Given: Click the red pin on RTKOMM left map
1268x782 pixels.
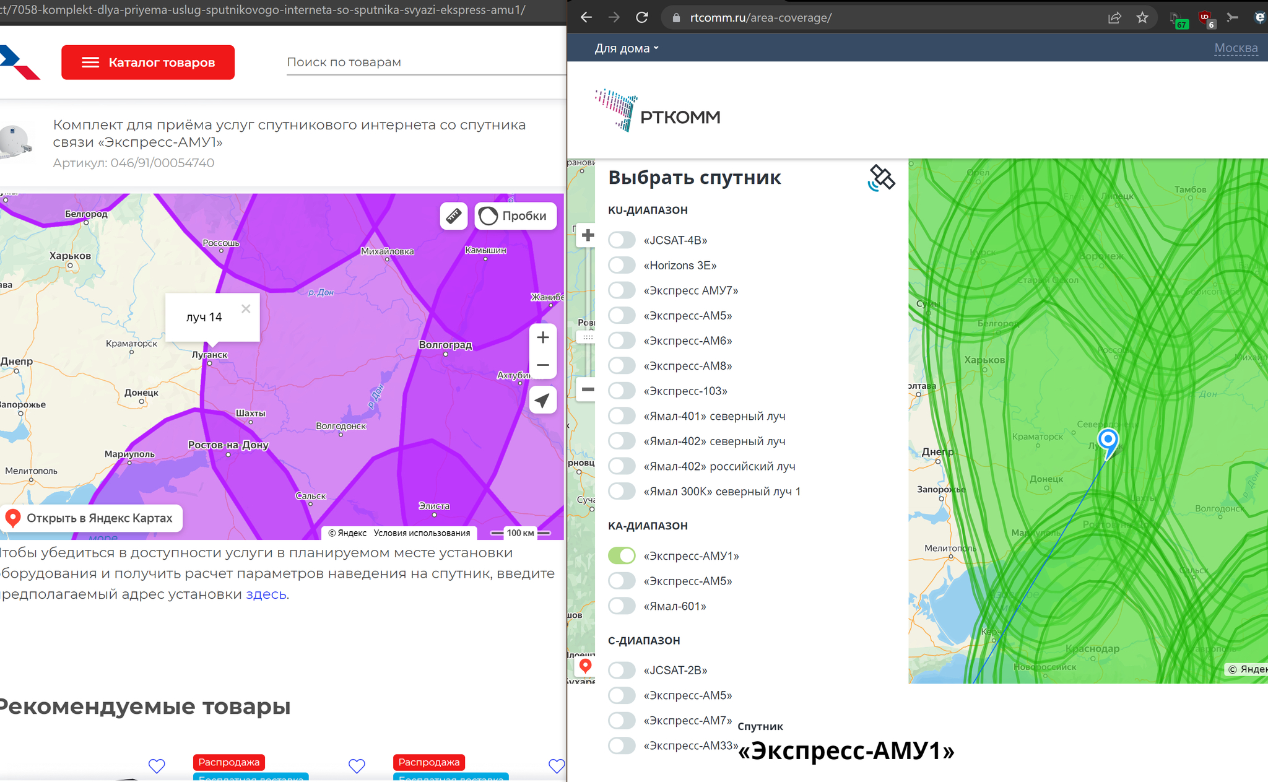Looking at the screenshot, I should [x=585, y=666].
